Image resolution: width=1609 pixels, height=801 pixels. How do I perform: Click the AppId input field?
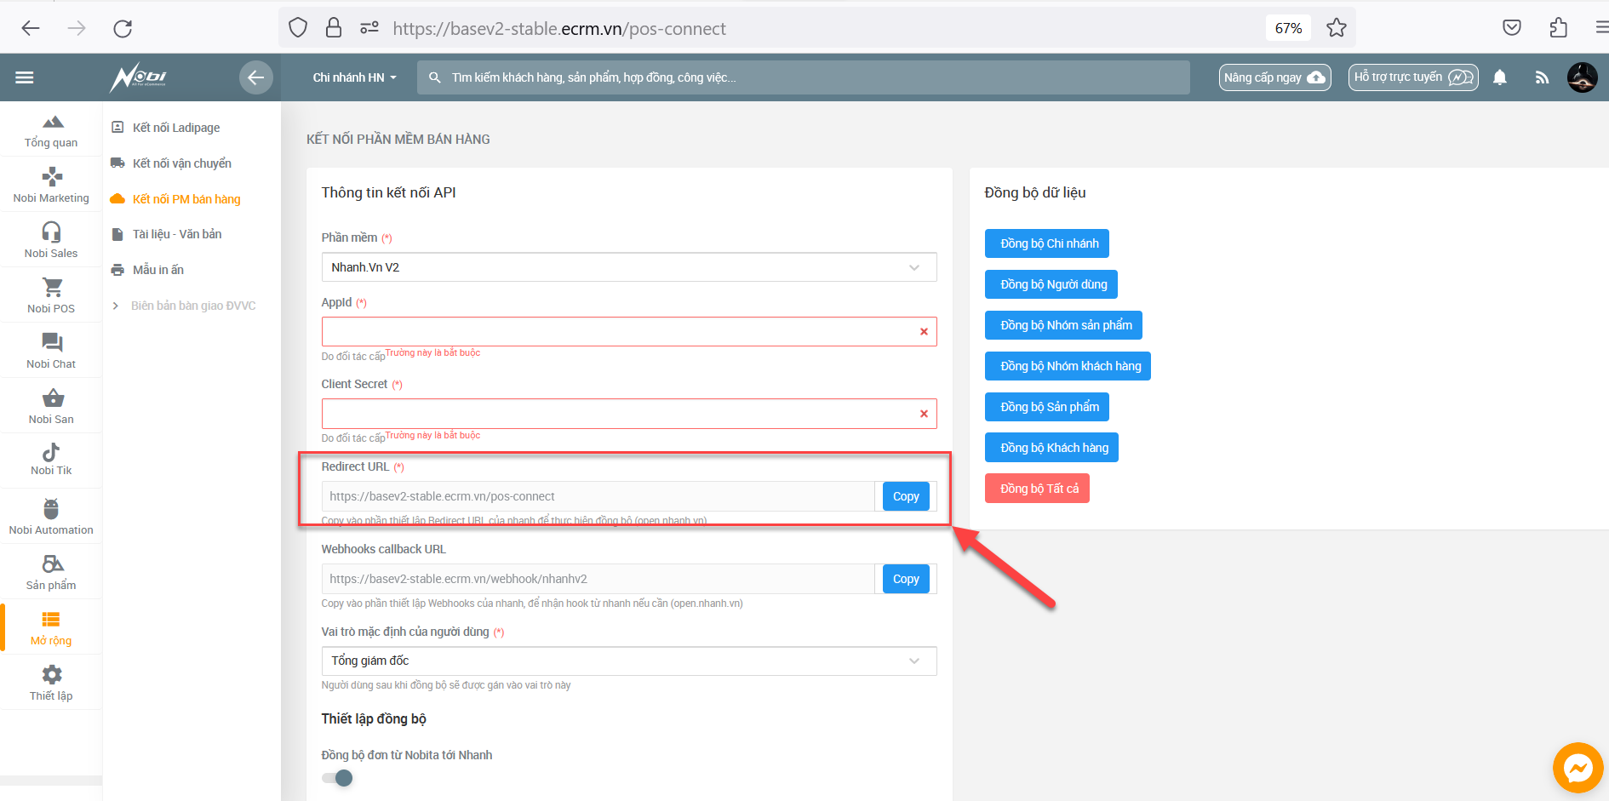(x=617, y=332)
